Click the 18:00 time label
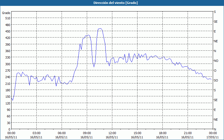Viewport: 224px width, 140px height. click(162, 133)
